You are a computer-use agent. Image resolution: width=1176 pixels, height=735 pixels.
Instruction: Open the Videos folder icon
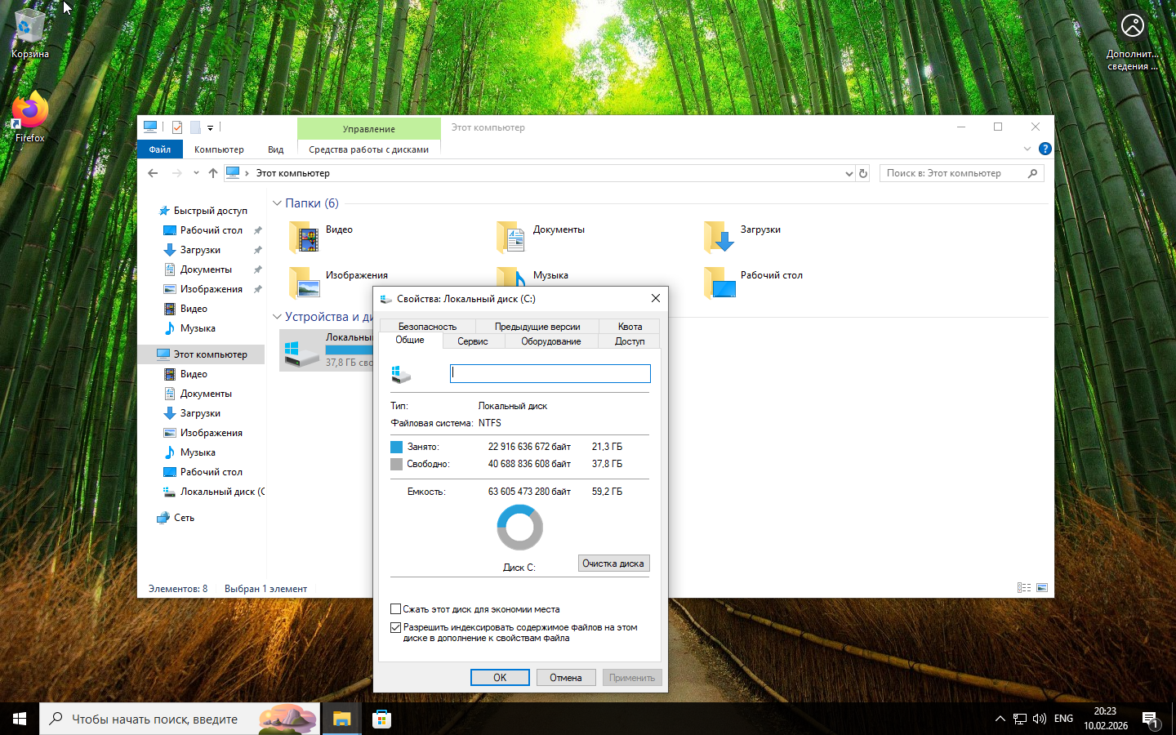click(x=305, y=238)
